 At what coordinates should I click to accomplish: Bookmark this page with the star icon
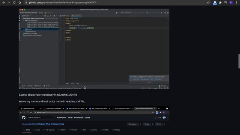click(208, 3)
